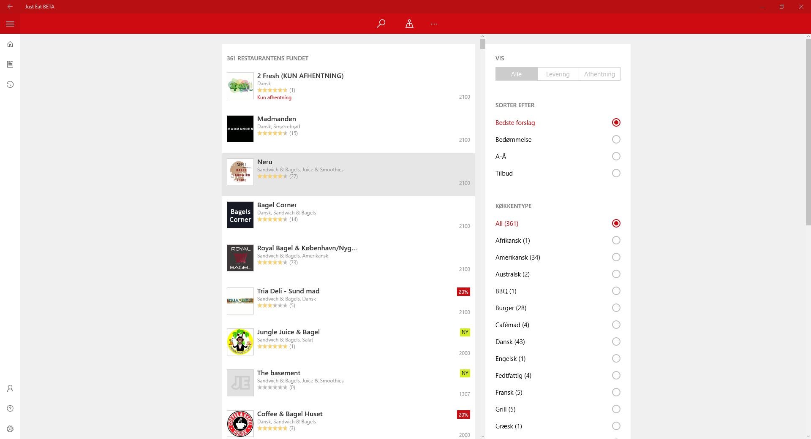Screen dimensions: 811x439
Task: Go to Home in the sidebar
Action: pyautogui.click(x=10, y=44)
